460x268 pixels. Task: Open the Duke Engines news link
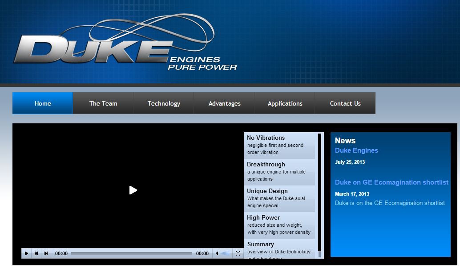356,150
